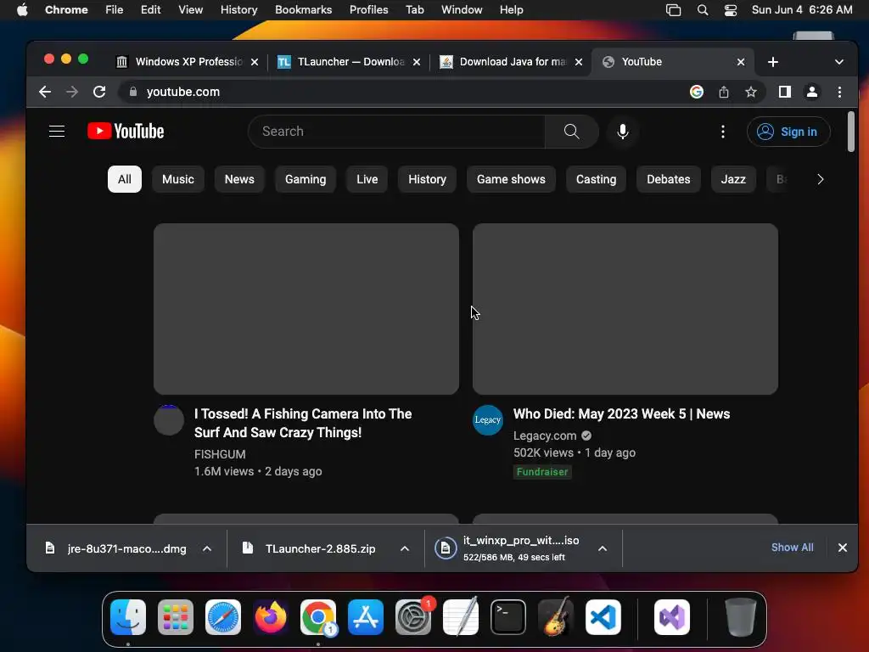The width and height of the screenshot is (869, 652).
Task: Launch Visual Studio Code from the Dock
Action: tap(603, 617)
